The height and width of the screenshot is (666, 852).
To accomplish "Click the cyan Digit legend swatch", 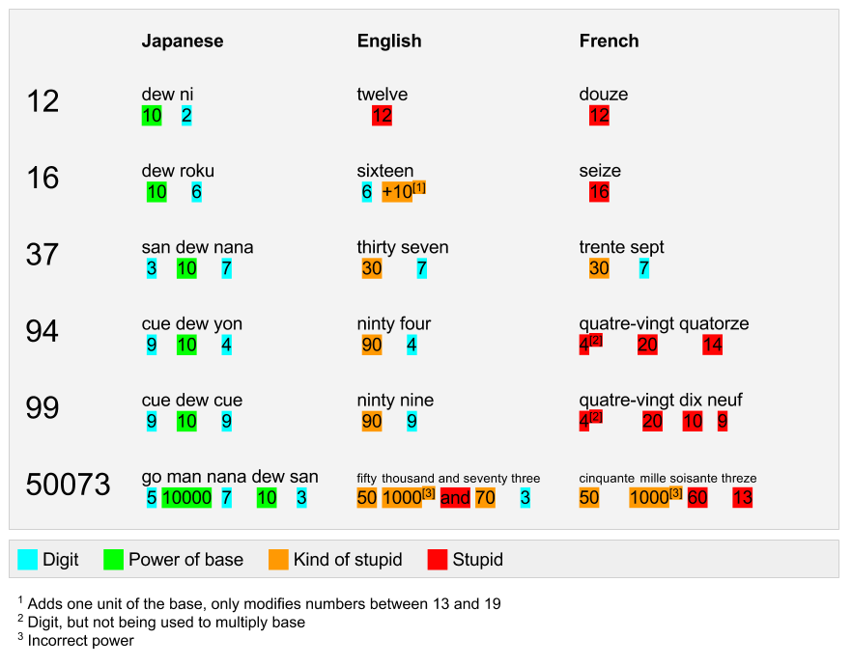I will click(x=27, y=560).
